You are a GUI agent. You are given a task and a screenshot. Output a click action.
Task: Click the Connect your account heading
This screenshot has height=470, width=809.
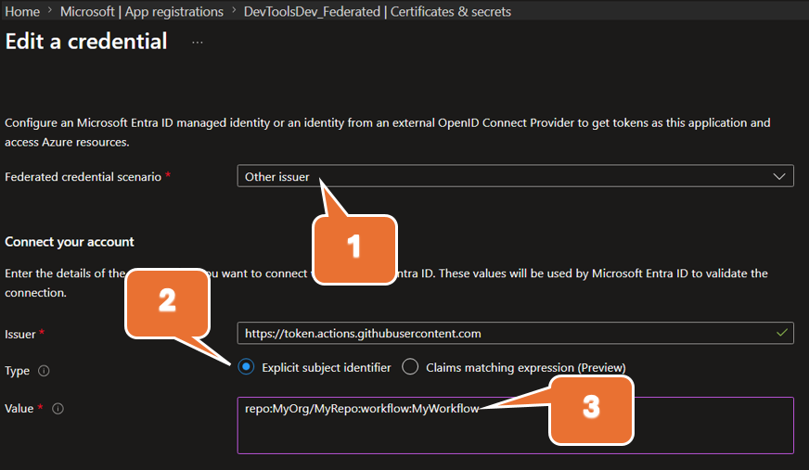(70, 242)
